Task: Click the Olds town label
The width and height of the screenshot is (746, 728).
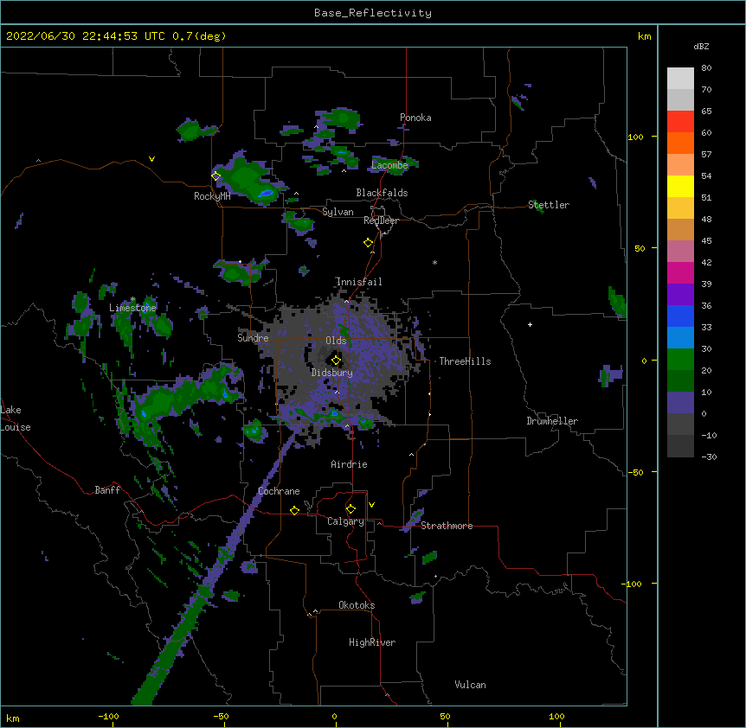Action: tap(336, 341)
